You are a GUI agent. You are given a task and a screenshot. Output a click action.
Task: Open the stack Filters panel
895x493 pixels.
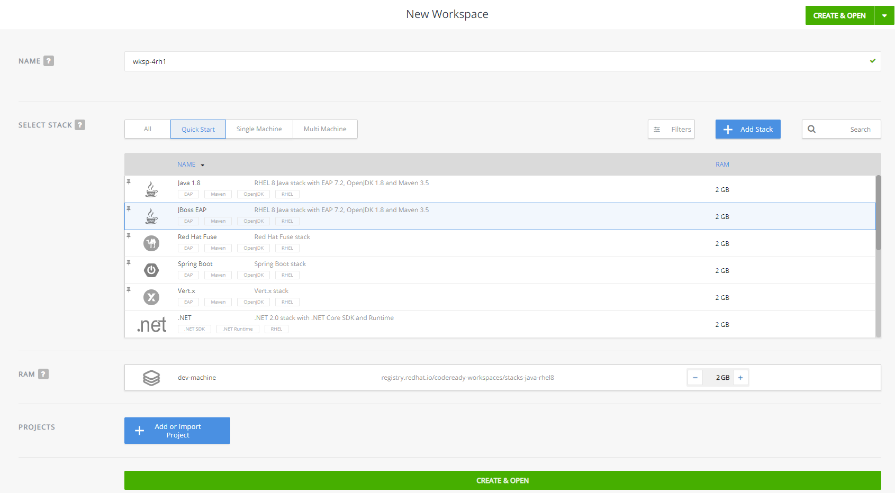click(x=671, y=129)
